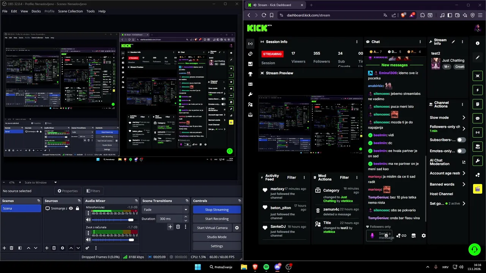Remove scene transition with trash icon
This screenshot has width=486, height=273.
(178, 227)
